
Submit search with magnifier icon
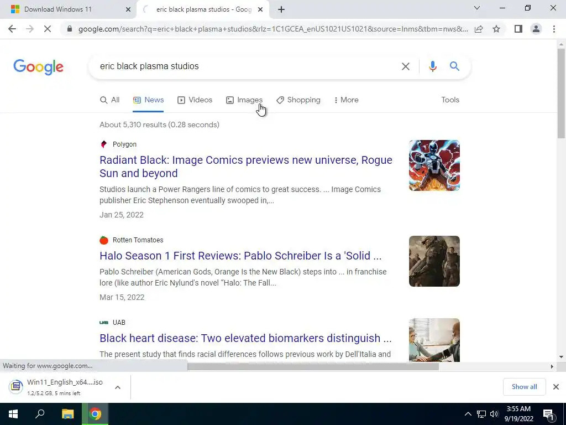[454, 66]
